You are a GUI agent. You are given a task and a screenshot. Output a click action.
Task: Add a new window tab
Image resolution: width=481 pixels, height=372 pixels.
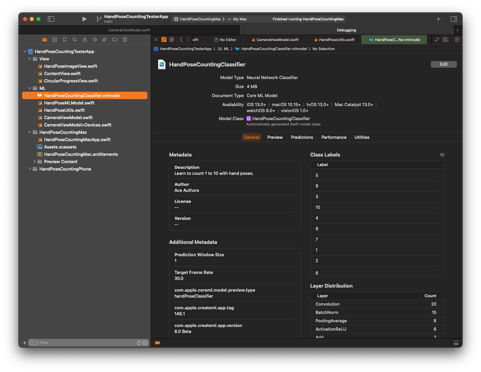point(457,30)
